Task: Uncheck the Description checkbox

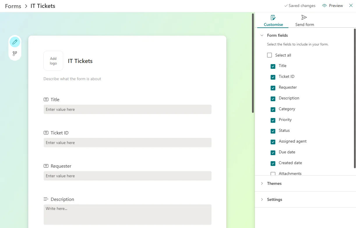Action: click(273, 99)
